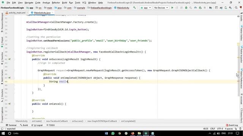Click 4 spaces indent setting
The width and height of the screenshot is (243, 136).
click(x=229, y=129)
